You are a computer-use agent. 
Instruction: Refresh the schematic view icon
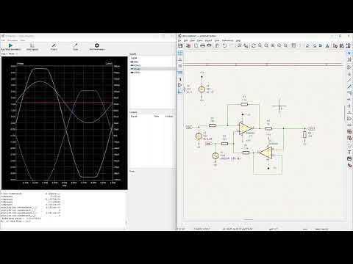pos(254,45)
